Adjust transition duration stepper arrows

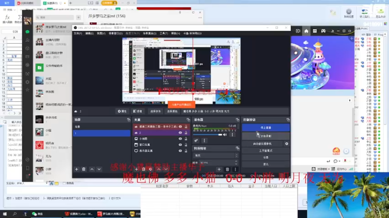tap(236, 163)
